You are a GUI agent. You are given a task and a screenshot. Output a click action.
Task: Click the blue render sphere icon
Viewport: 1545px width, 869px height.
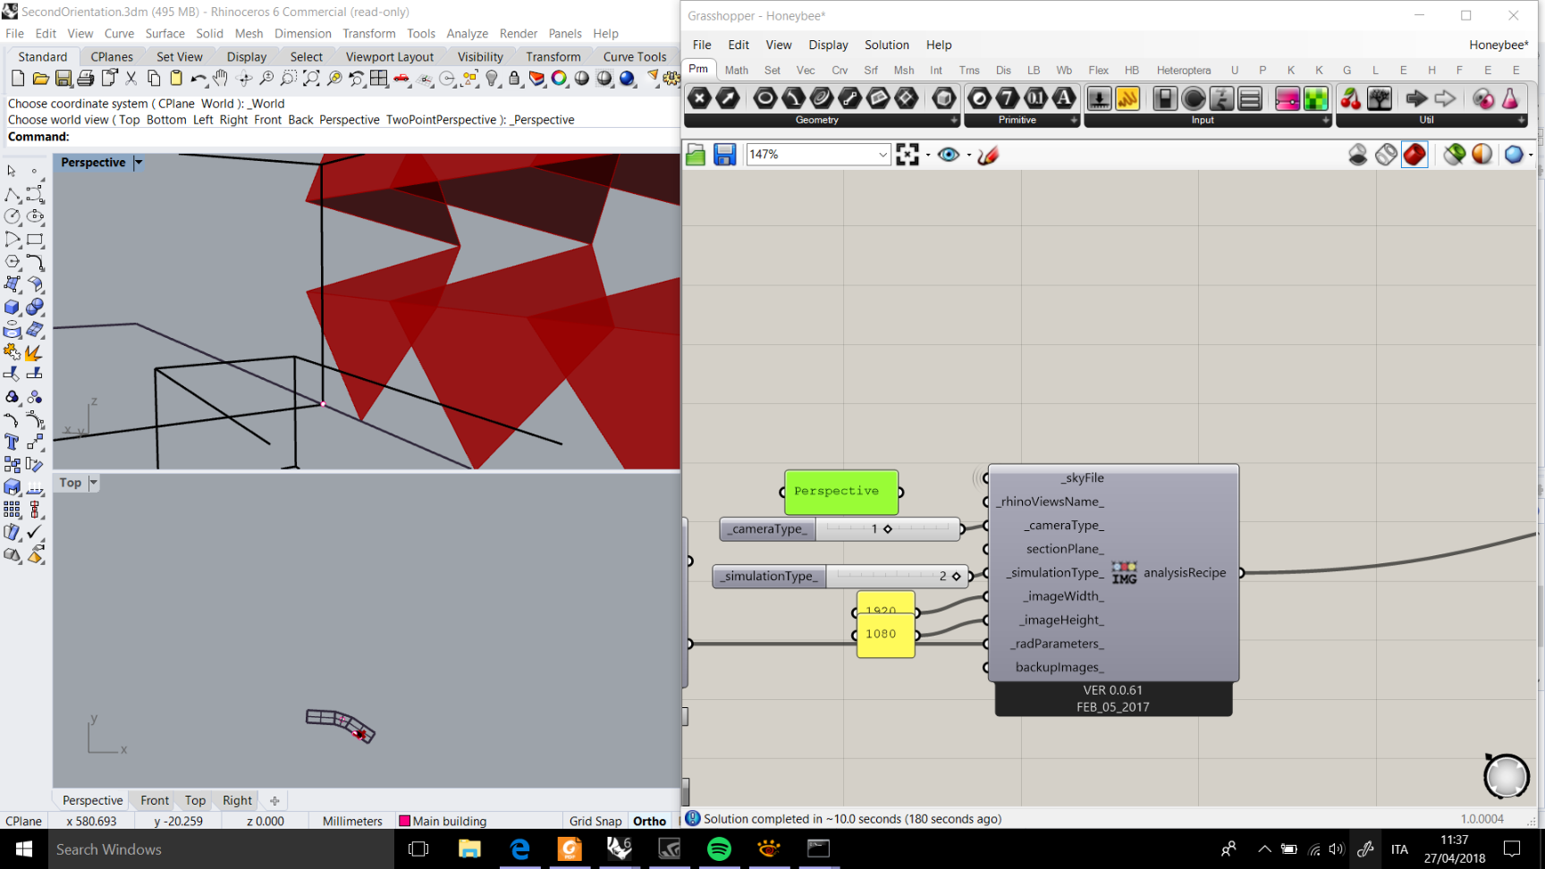tap(627, 79)
